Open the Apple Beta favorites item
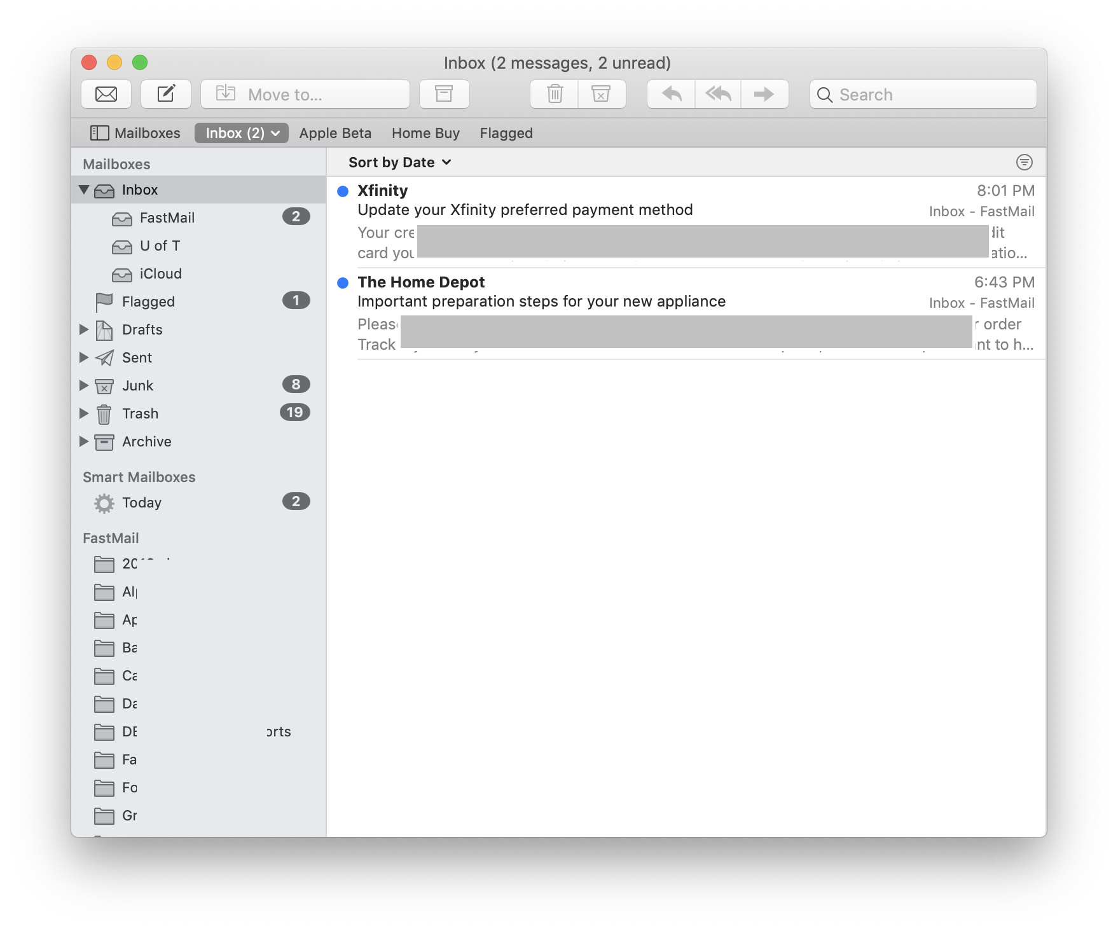Viewport: 1118px width, 931px height. pyautogui.click(x=335, y=133)
